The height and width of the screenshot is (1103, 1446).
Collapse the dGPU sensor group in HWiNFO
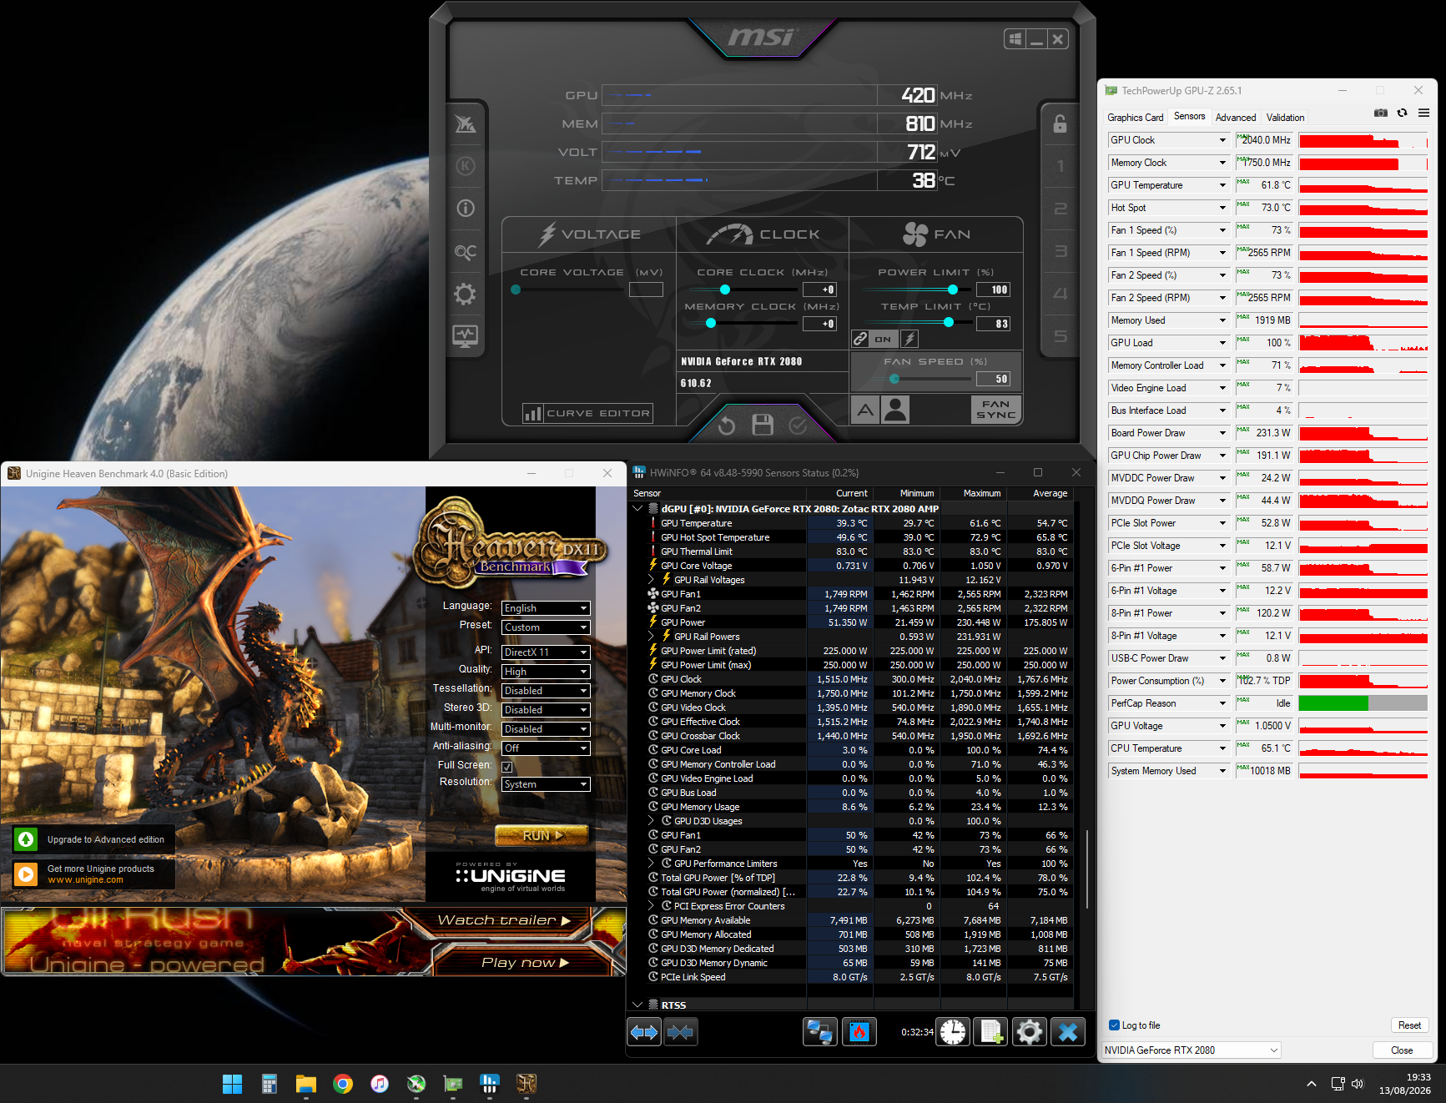point(637,508)
